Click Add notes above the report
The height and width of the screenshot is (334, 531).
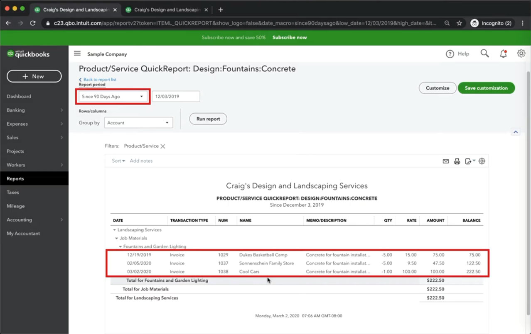click(141, 161)
